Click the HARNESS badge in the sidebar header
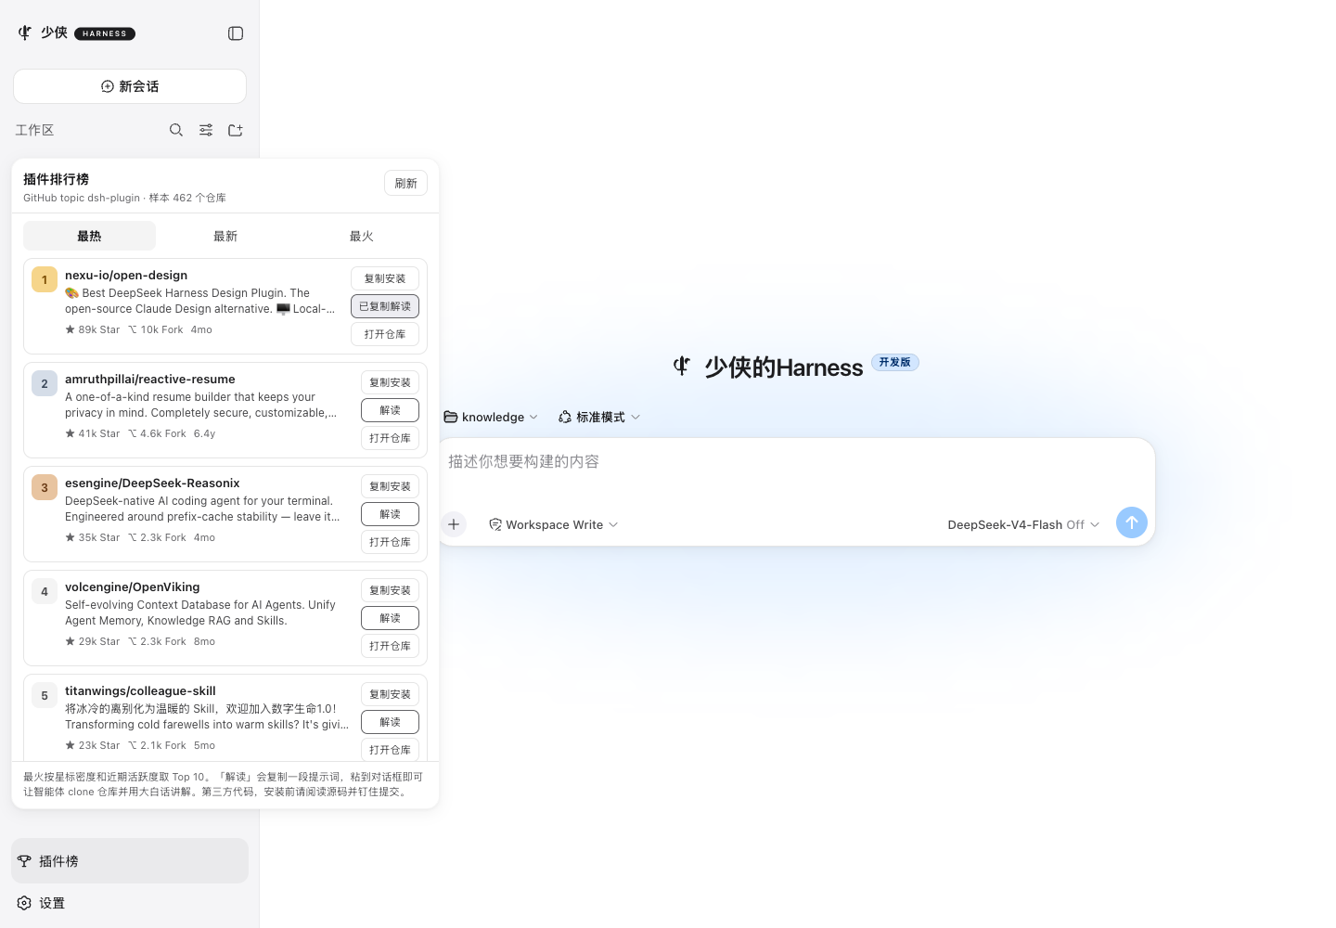This screenshot has width=1336, height=928. point(105,33)
